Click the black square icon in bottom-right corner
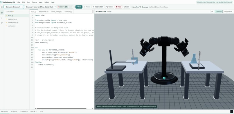Viewport: 234px width, 114px height. pos(232,111)
